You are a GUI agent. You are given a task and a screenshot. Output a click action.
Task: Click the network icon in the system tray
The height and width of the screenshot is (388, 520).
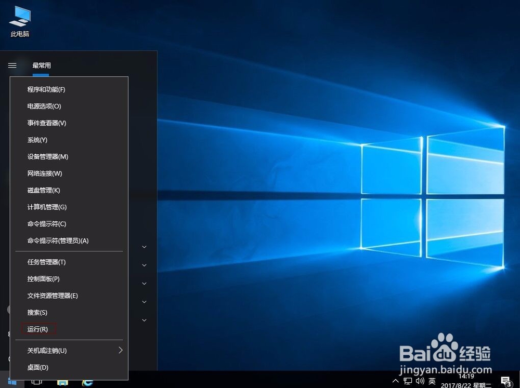coord(408,381)
